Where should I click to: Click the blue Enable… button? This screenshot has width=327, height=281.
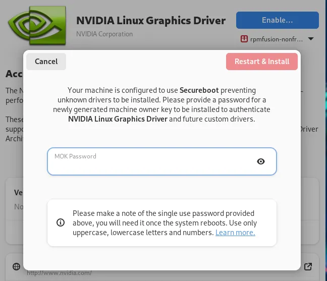pos(278,20)
